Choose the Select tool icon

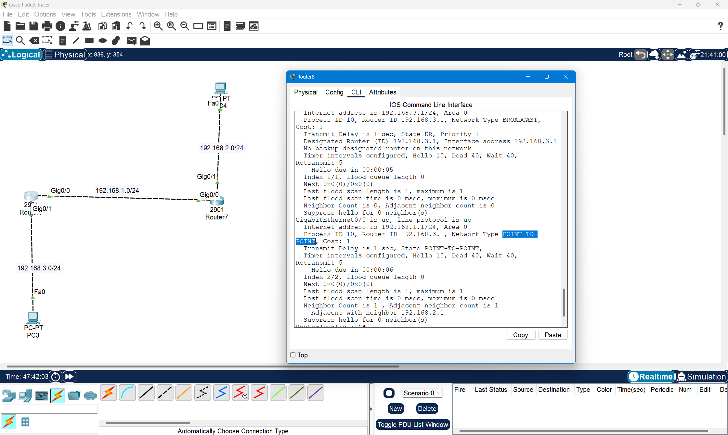pos(7,41)
